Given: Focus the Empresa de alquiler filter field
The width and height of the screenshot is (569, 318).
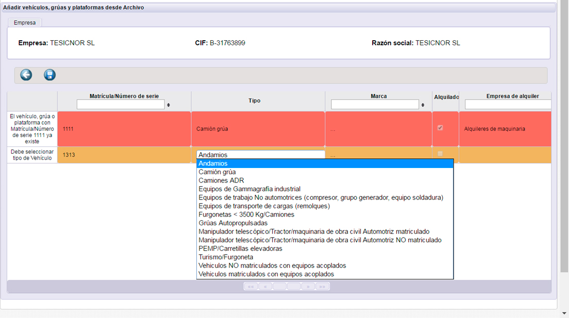Looking at the screenshot, I should [x=508, y=105].
